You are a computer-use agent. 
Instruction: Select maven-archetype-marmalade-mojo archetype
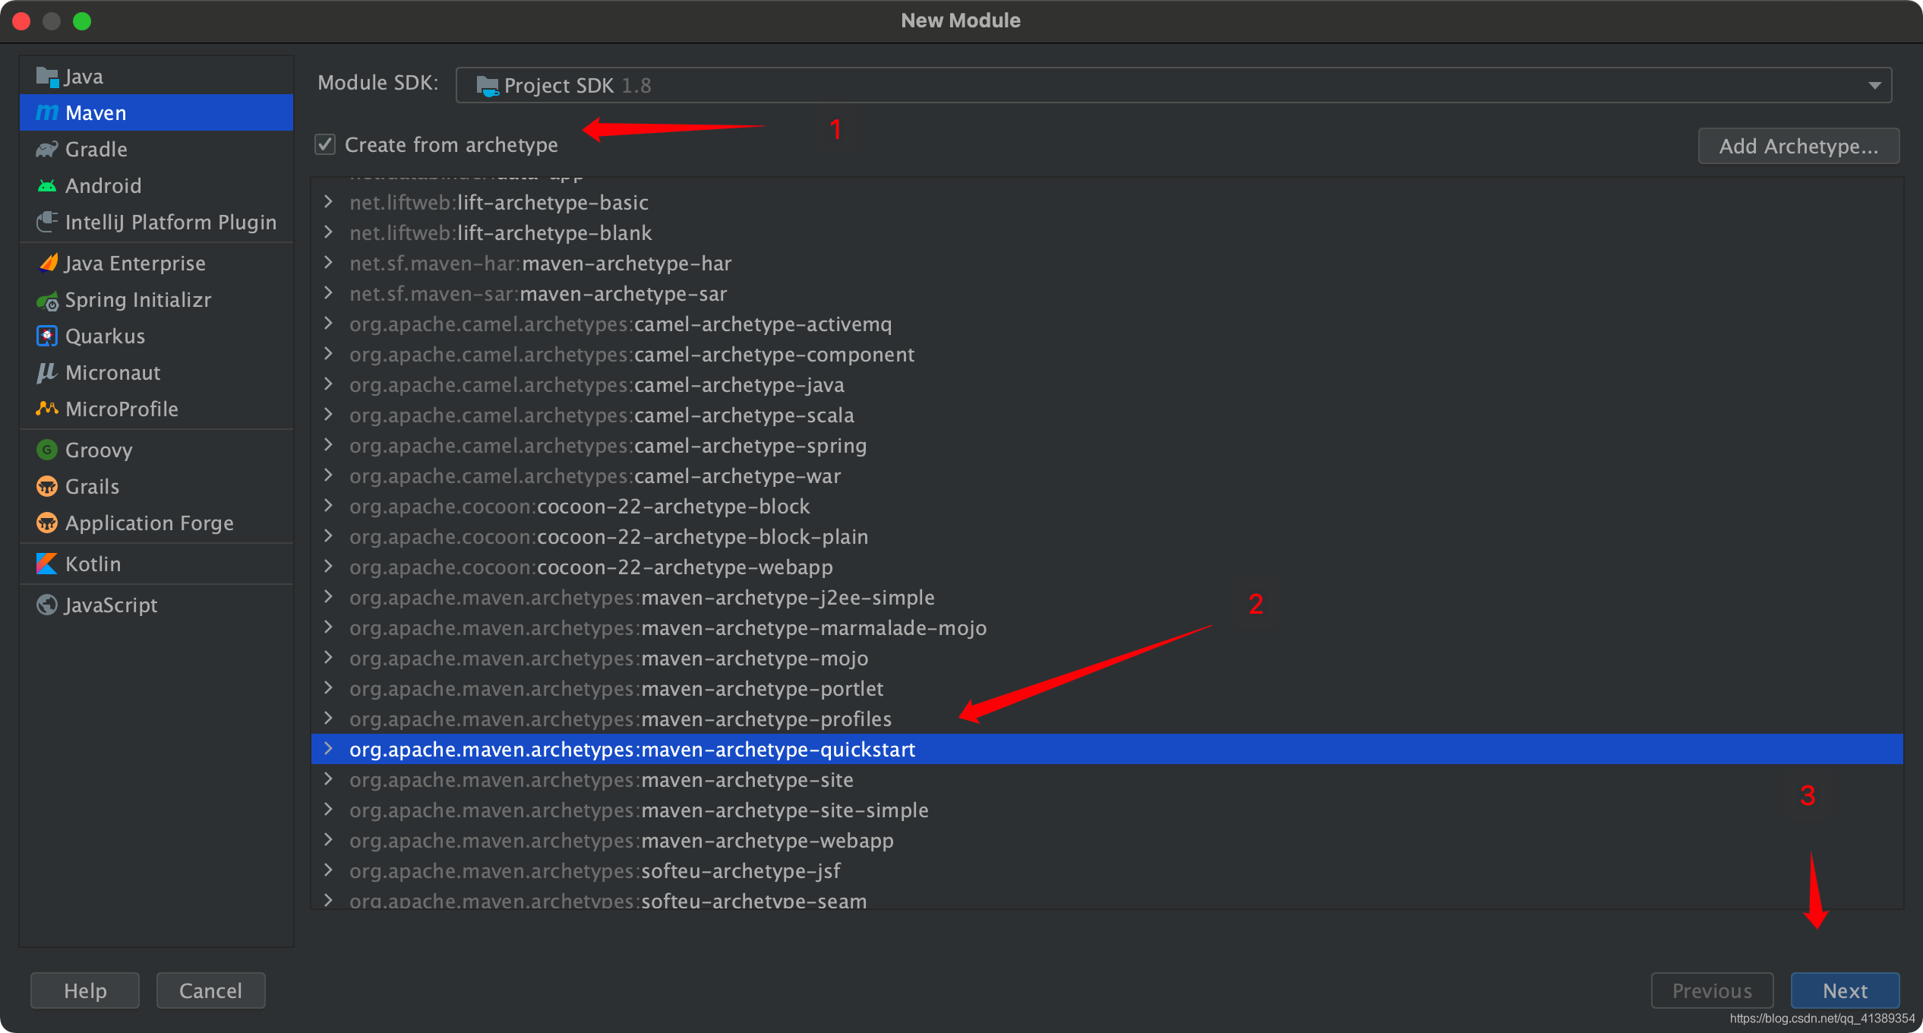coord(1107,627)
